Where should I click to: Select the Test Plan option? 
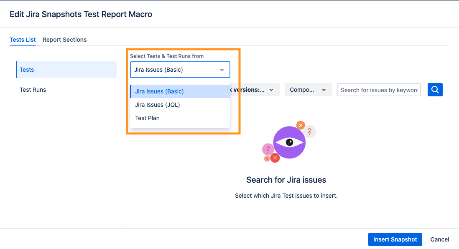pos(180,118)
